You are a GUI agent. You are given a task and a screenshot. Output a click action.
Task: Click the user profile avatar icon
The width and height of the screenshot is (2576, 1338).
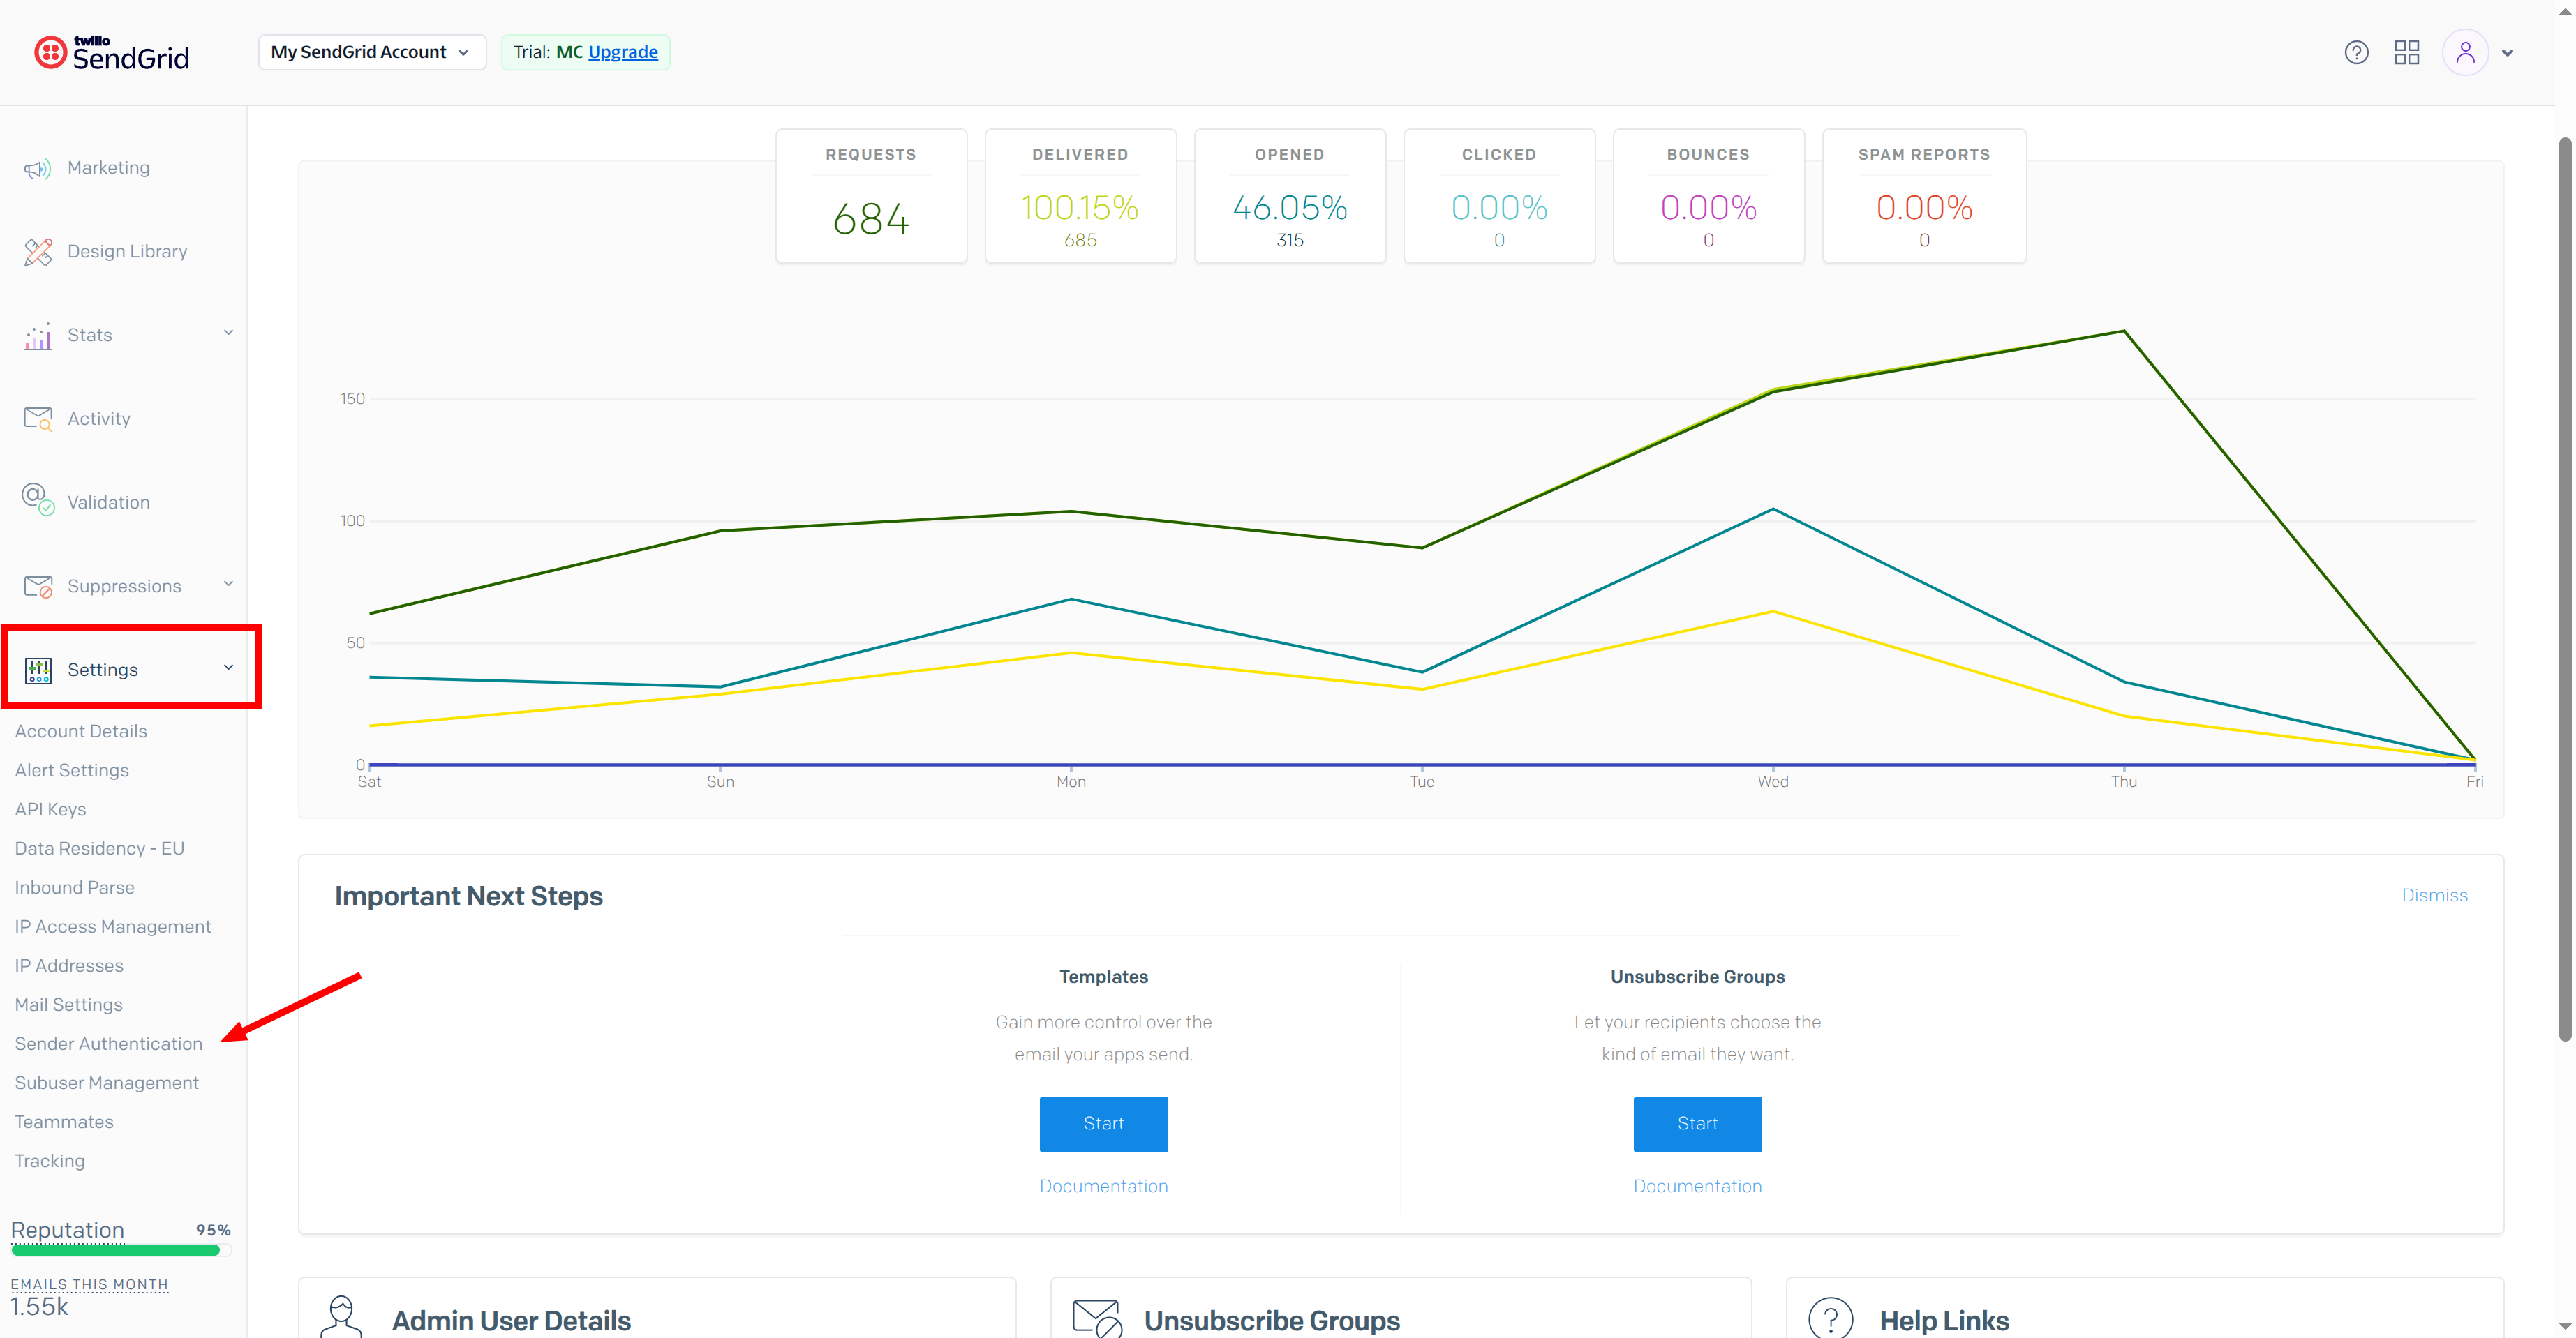2465,52
